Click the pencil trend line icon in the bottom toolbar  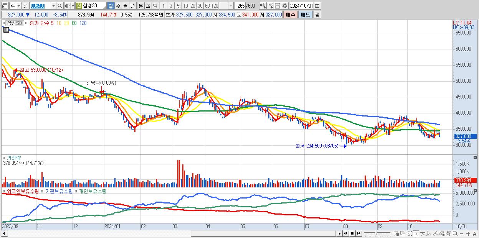coord(436,234)
